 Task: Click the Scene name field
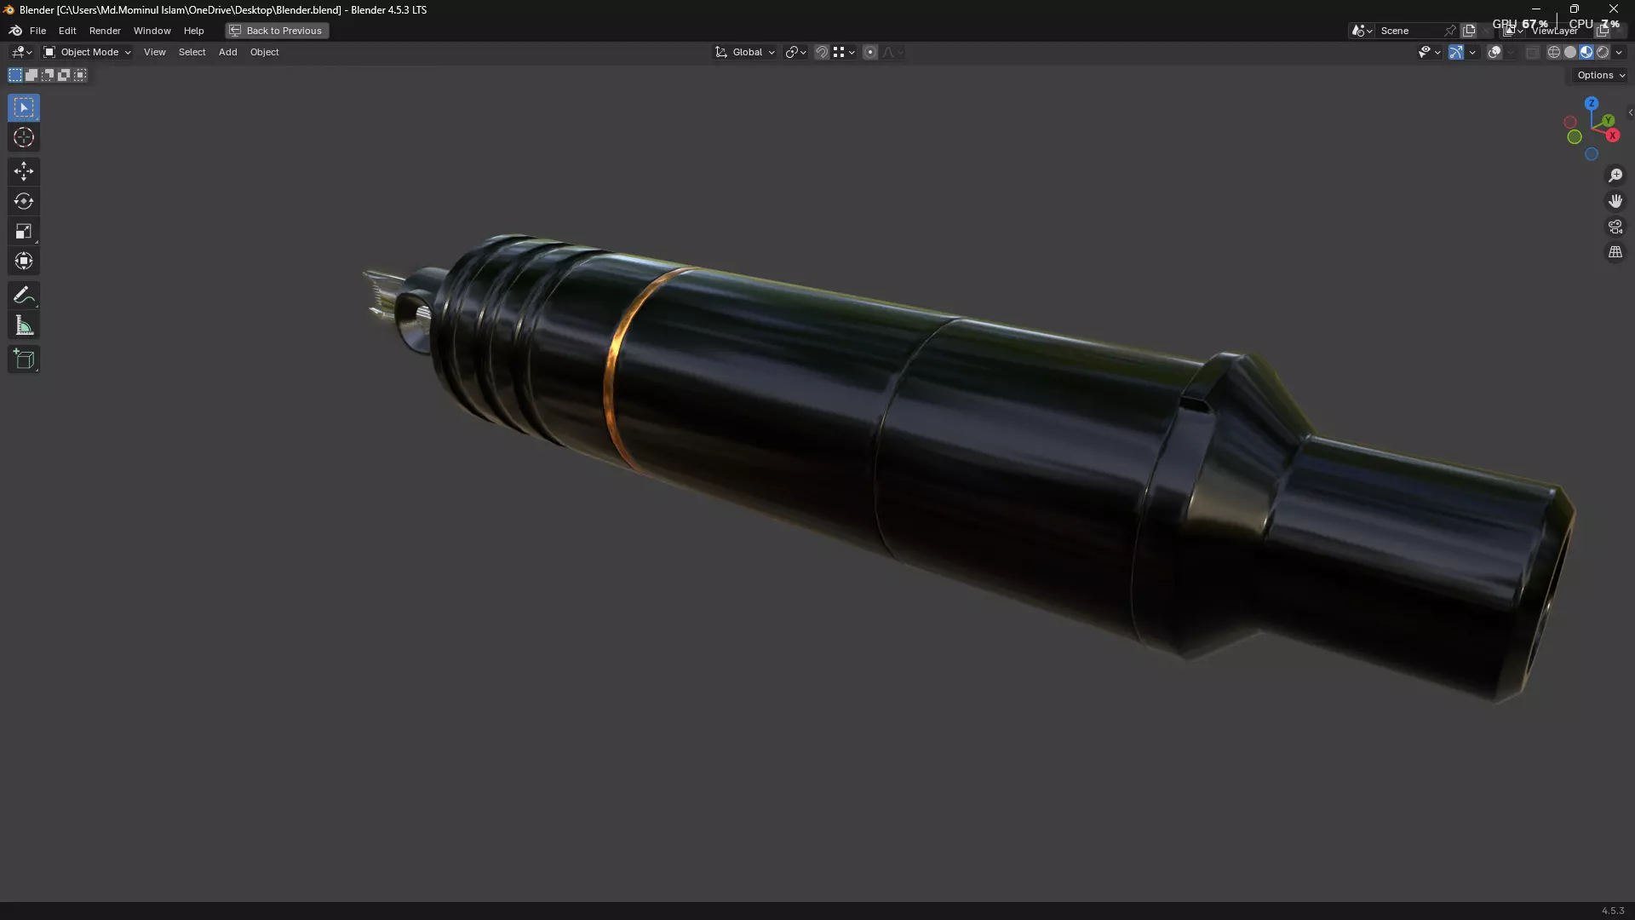point(1409,31)
